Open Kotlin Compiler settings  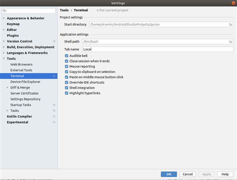[19, 116]
